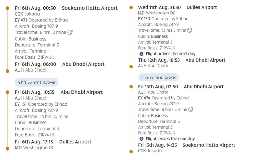Screen dimensions: 255x160
Task: Click the overnight moon icon beside 8 hrs 45 mins
Action: tap(191, 109)
